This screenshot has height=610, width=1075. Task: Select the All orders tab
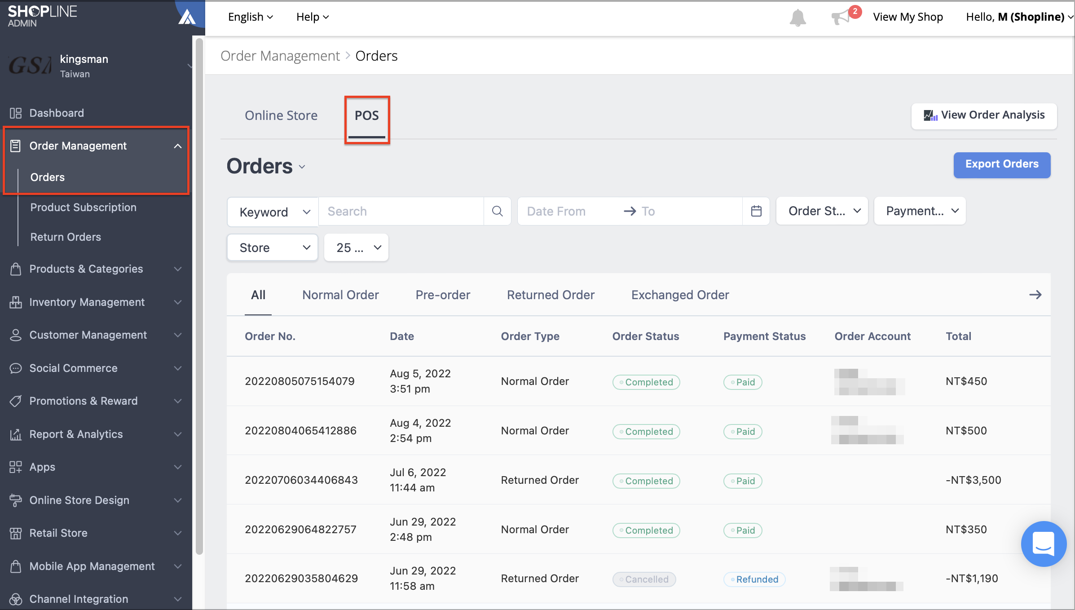point(258,295)
